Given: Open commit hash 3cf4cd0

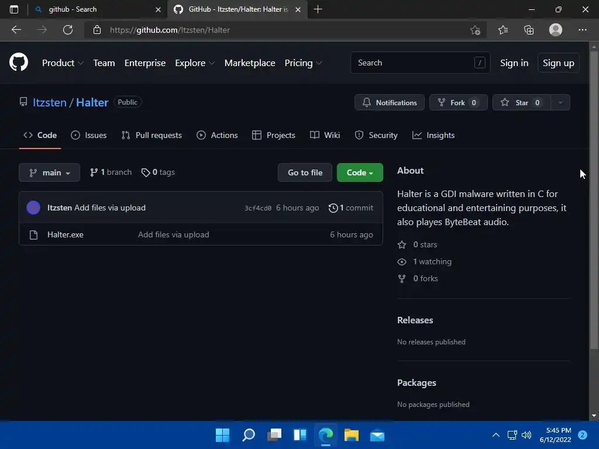Looking at the screenshot, I should coord(258,208).
